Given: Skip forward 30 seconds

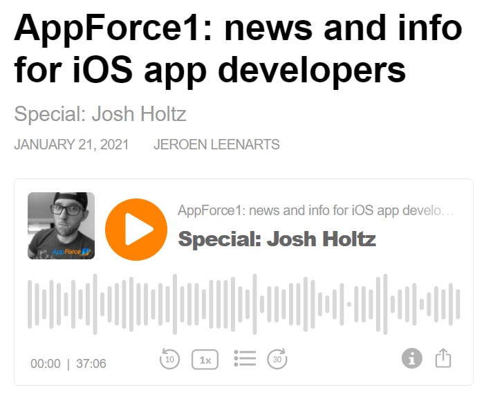Looking at the screenshot, I should coord(277,359).
